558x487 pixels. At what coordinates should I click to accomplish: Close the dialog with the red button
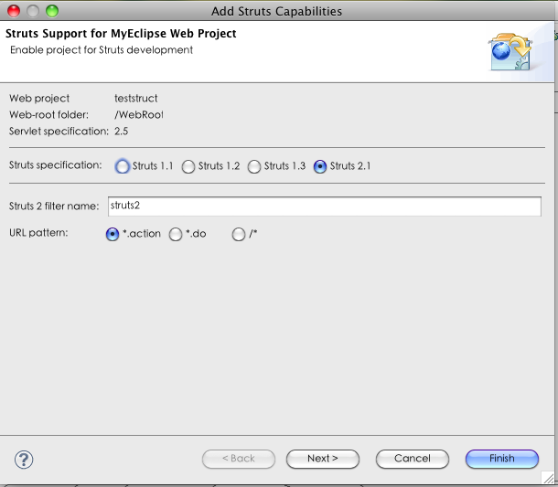click(14, 11)
